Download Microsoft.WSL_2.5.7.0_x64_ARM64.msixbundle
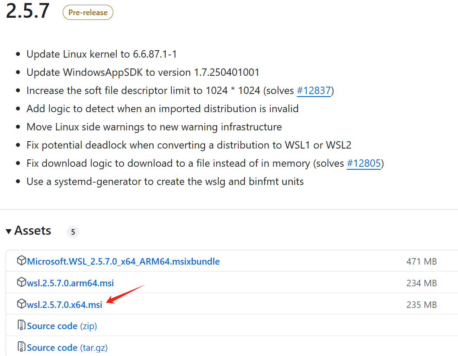Viewport: 458px width, 356px height. click(x=123, y=262)
